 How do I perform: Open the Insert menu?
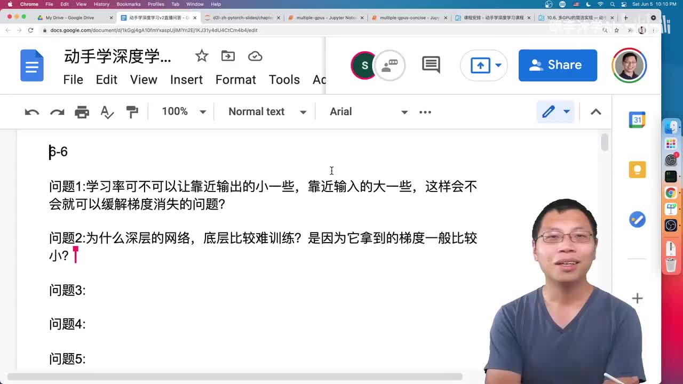click(x=186, y=80)
